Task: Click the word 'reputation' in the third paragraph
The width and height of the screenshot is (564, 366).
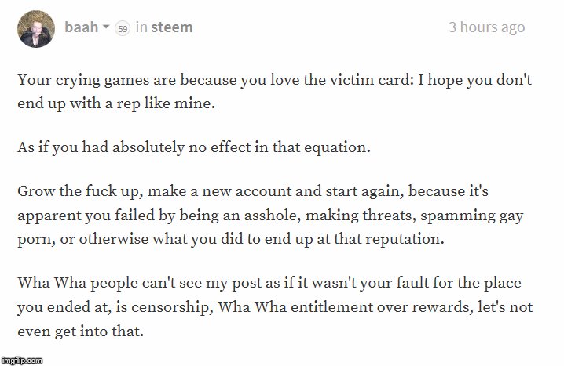Action: pyautogui.click(x=403, y=239)
